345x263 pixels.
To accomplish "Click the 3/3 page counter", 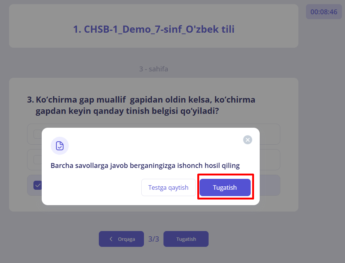I will coord(154,239).
